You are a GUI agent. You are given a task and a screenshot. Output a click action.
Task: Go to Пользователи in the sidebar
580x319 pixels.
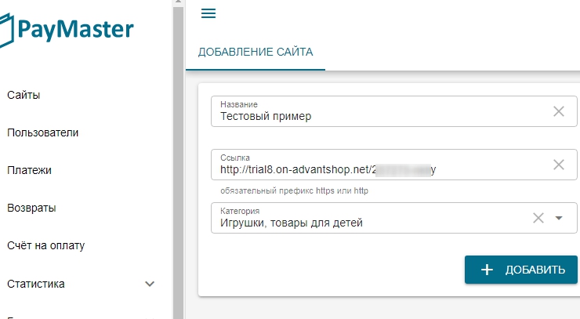tap(43, 133)
